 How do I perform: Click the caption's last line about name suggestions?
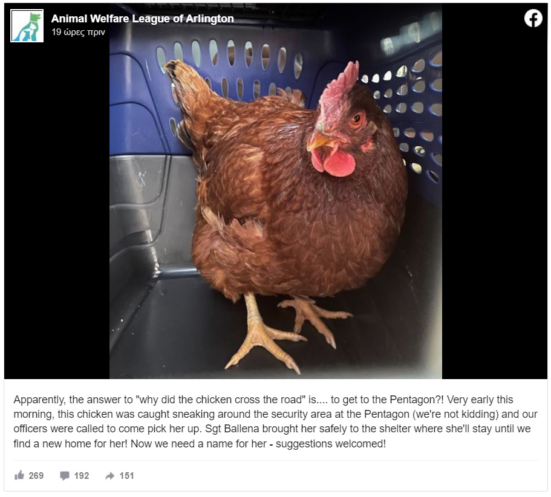(x=200, y=444)
